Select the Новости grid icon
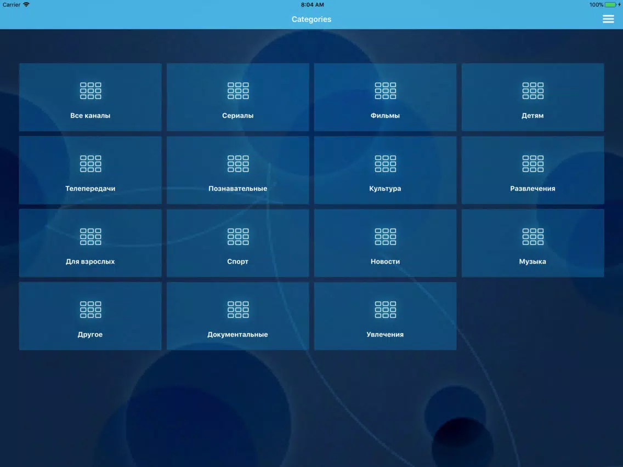Screen dimensions: 623x467 pos(386,237)
